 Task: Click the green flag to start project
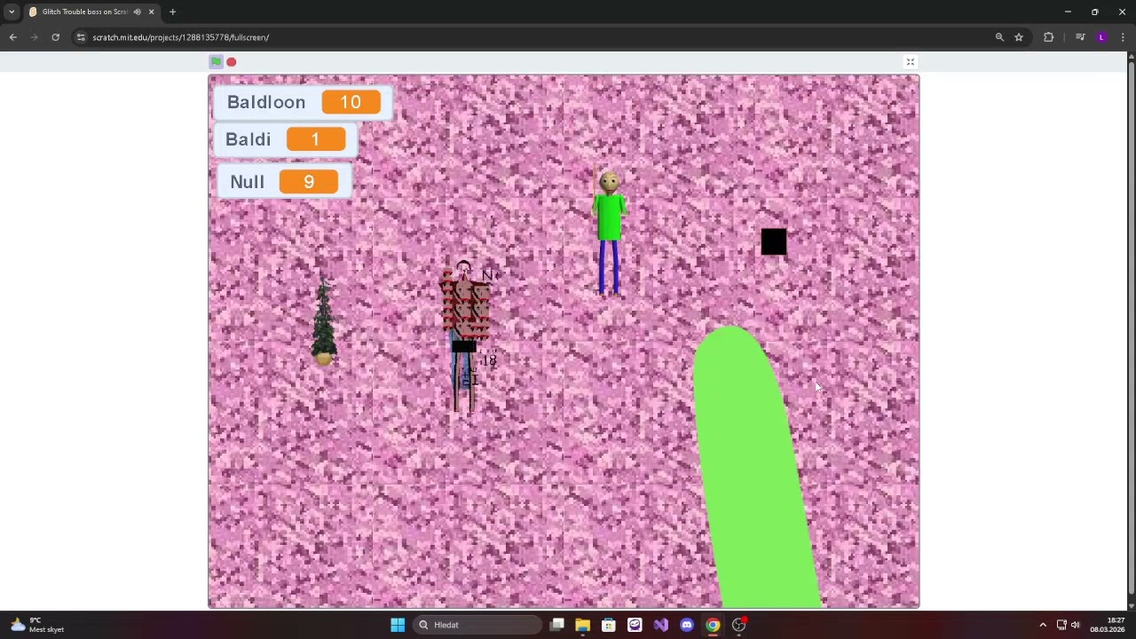pos(216,61)
